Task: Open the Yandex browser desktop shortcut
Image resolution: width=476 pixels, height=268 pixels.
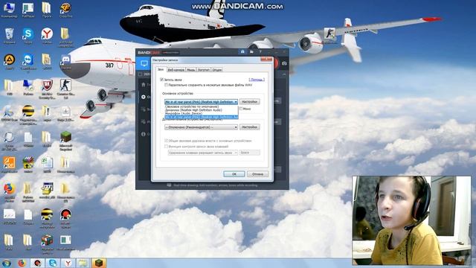Action: tap(47, 36)
